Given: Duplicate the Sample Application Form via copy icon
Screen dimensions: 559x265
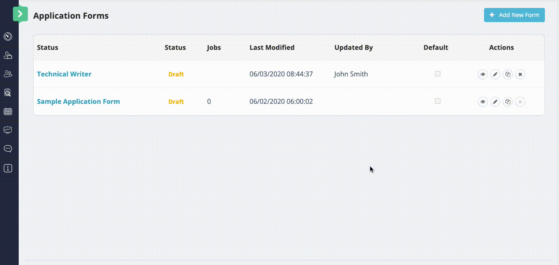Looking at the screenshot, I should [508, 101].
